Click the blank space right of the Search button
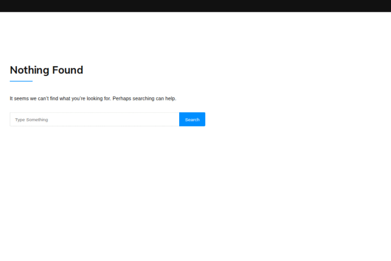 click(297, 119)
